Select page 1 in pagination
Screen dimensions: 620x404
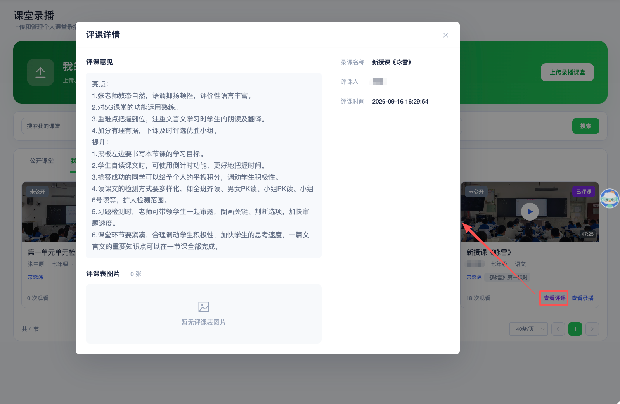tap(575, 329)
